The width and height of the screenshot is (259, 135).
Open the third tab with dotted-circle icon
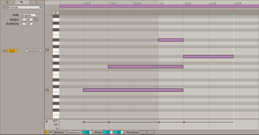tap(37, 2)
